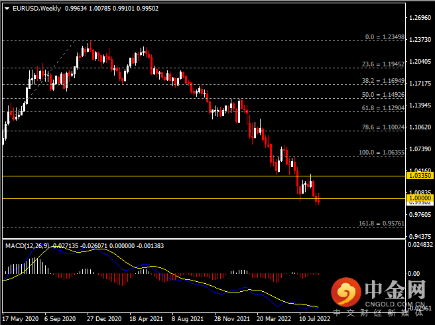Select the Fibonacci label 38.2 = 1.16949
Viewport: 435px width, 325px height.
[x=383, y=81]
